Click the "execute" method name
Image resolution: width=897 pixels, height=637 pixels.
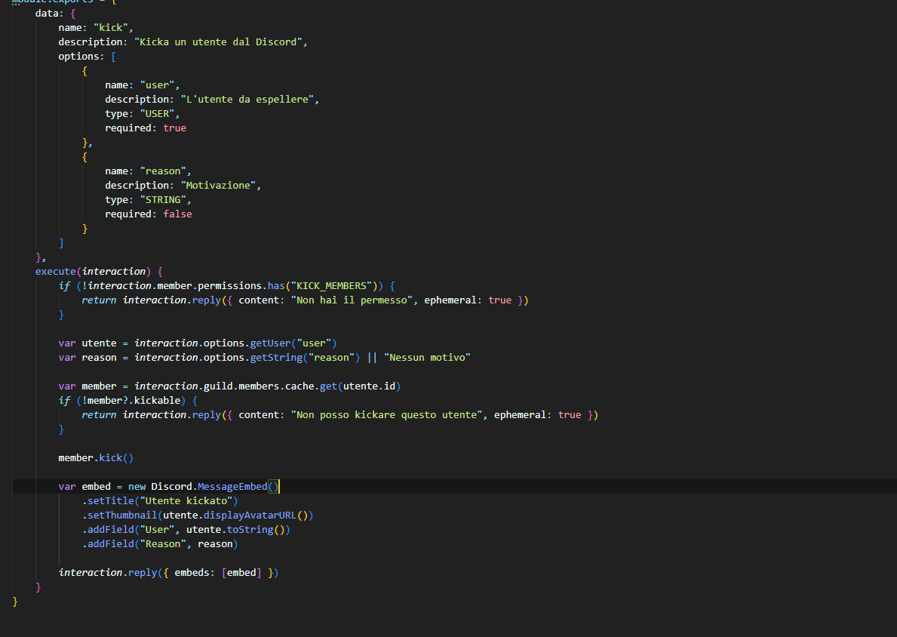56,271
